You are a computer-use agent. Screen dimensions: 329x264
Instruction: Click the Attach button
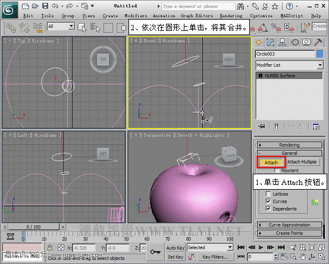[271, 162]
